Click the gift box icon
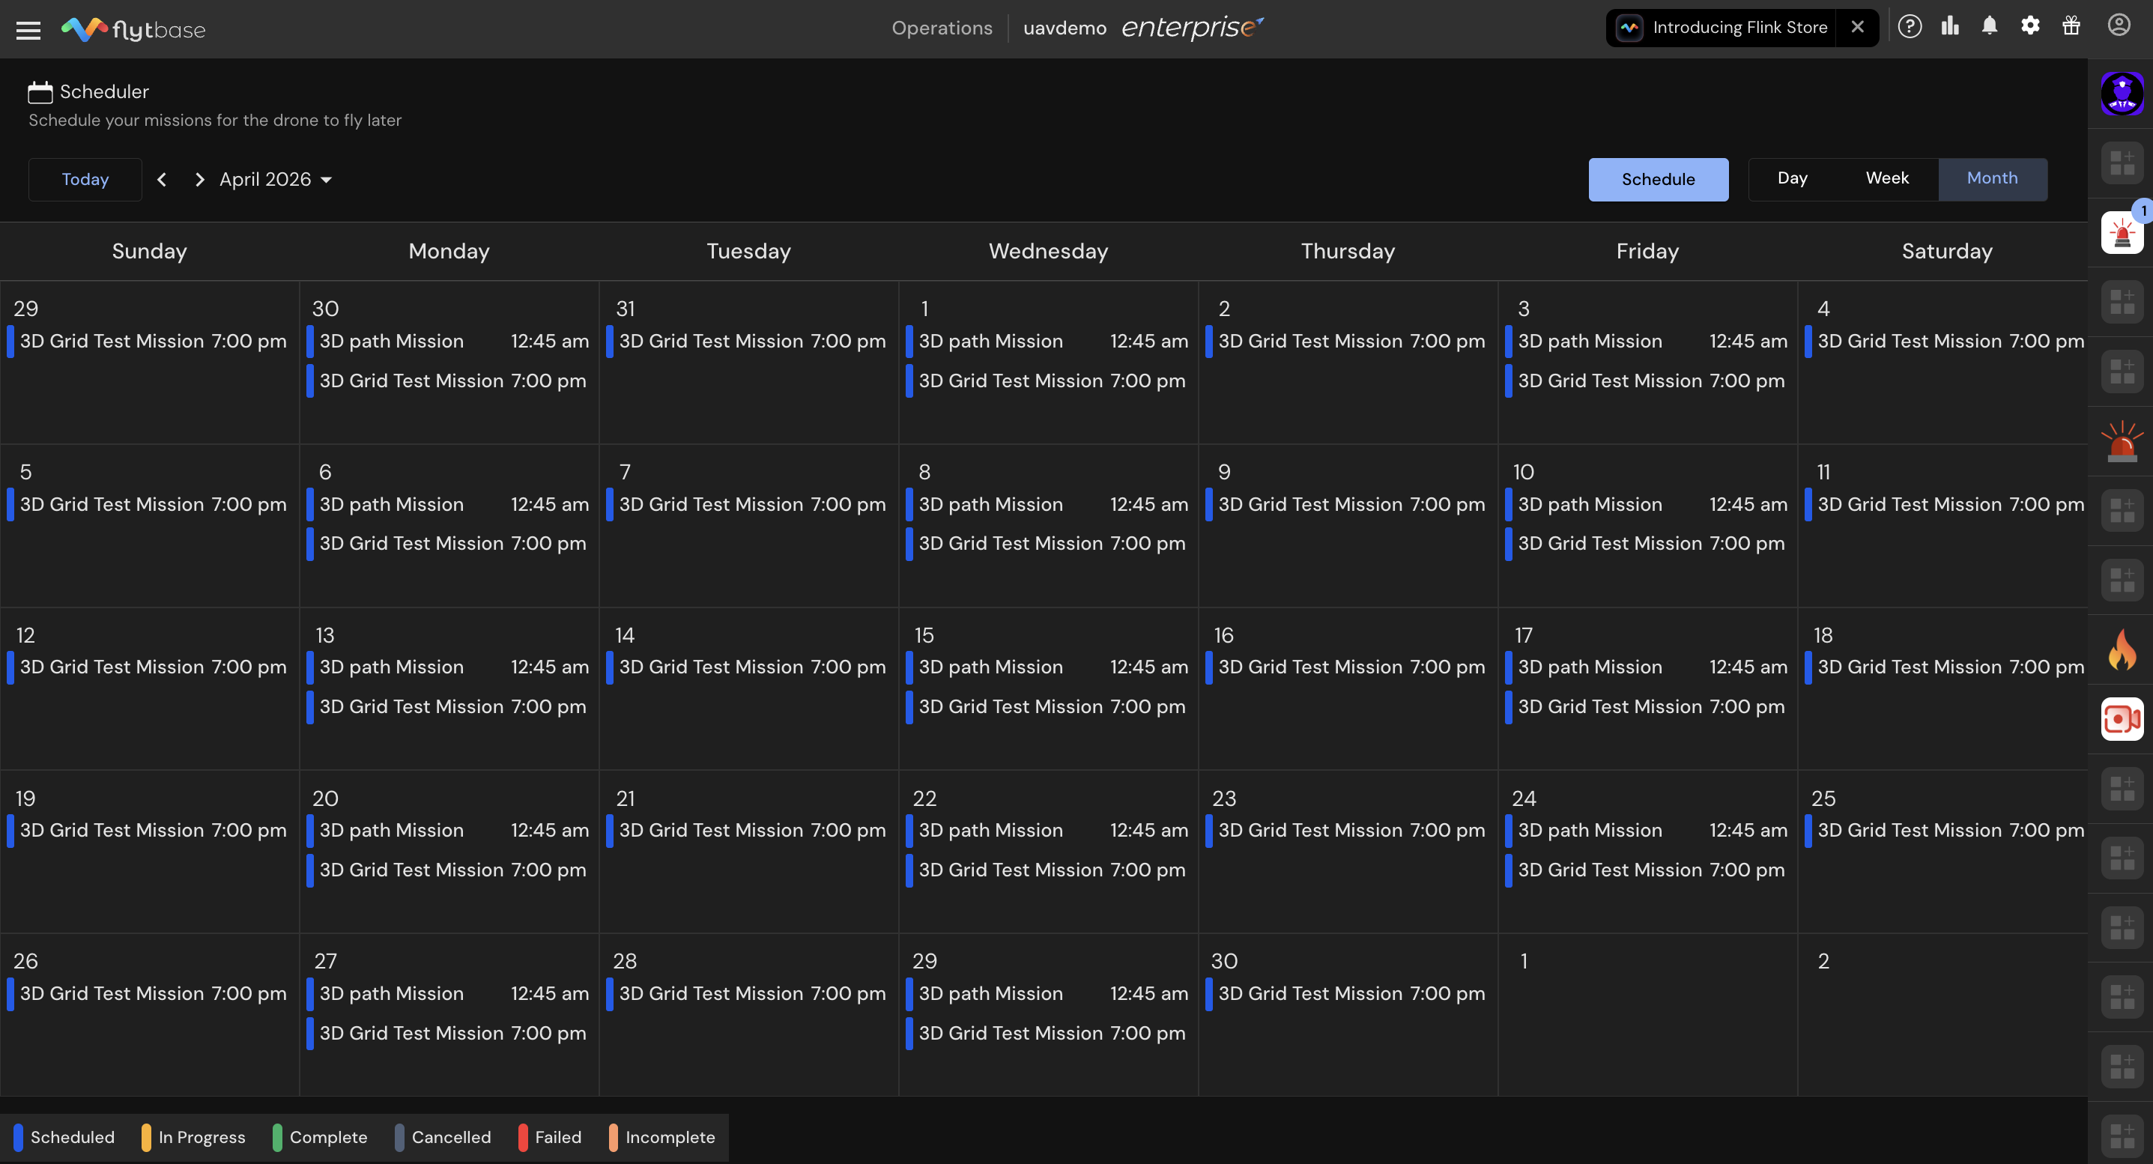 tap(2071, 27)
